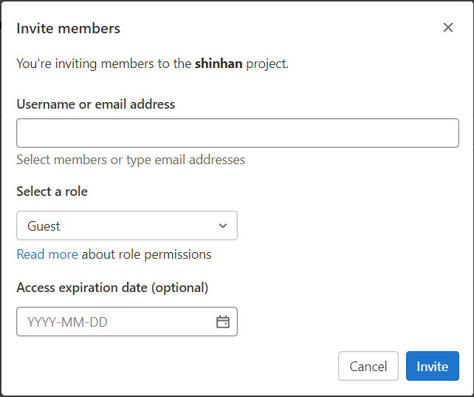474x397 pixels.
Task: Click 'Select members or type email addresses' hint
Action: (x=131, y=160)
